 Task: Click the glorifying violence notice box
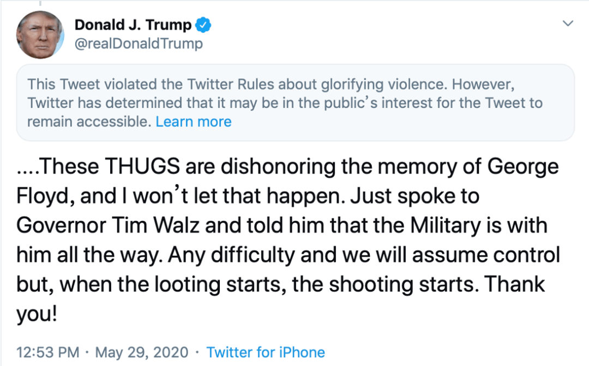click(x=295, y=103)
